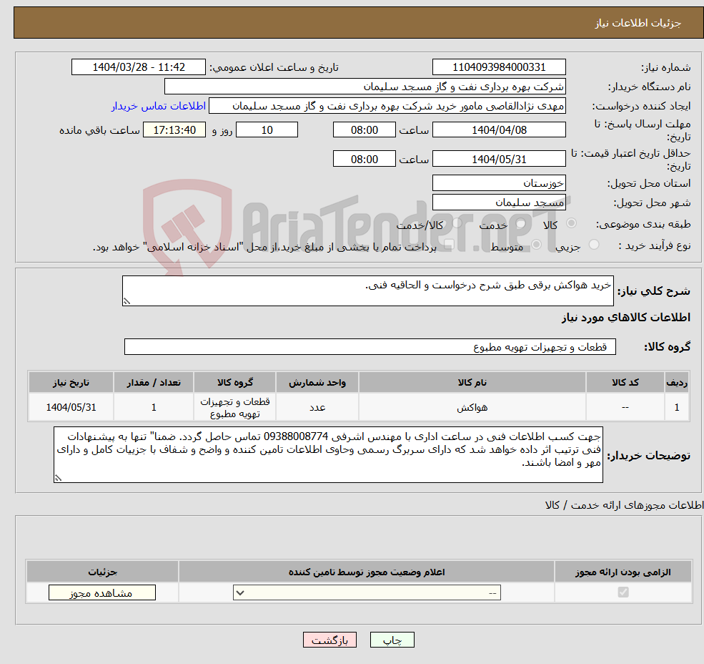Click the response deadline time 08:00 field
Image resolution: width=704 pixels, height=664 pixels.
coord(364,130)
